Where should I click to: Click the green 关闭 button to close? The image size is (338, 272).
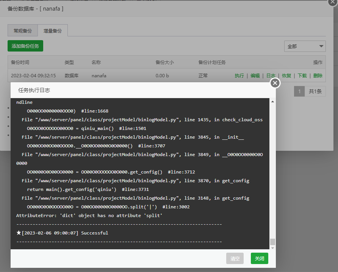259,258
